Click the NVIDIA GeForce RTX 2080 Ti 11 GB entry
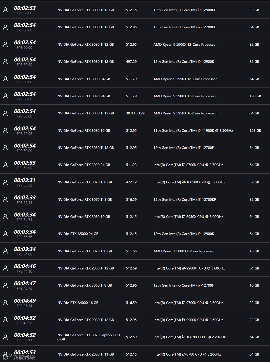 pyautogui.click(x=85, y=354)
